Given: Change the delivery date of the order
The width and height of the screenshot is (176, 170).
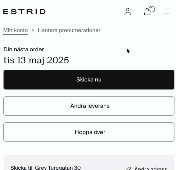Looking at the screenshot, I should pos(89,106).
